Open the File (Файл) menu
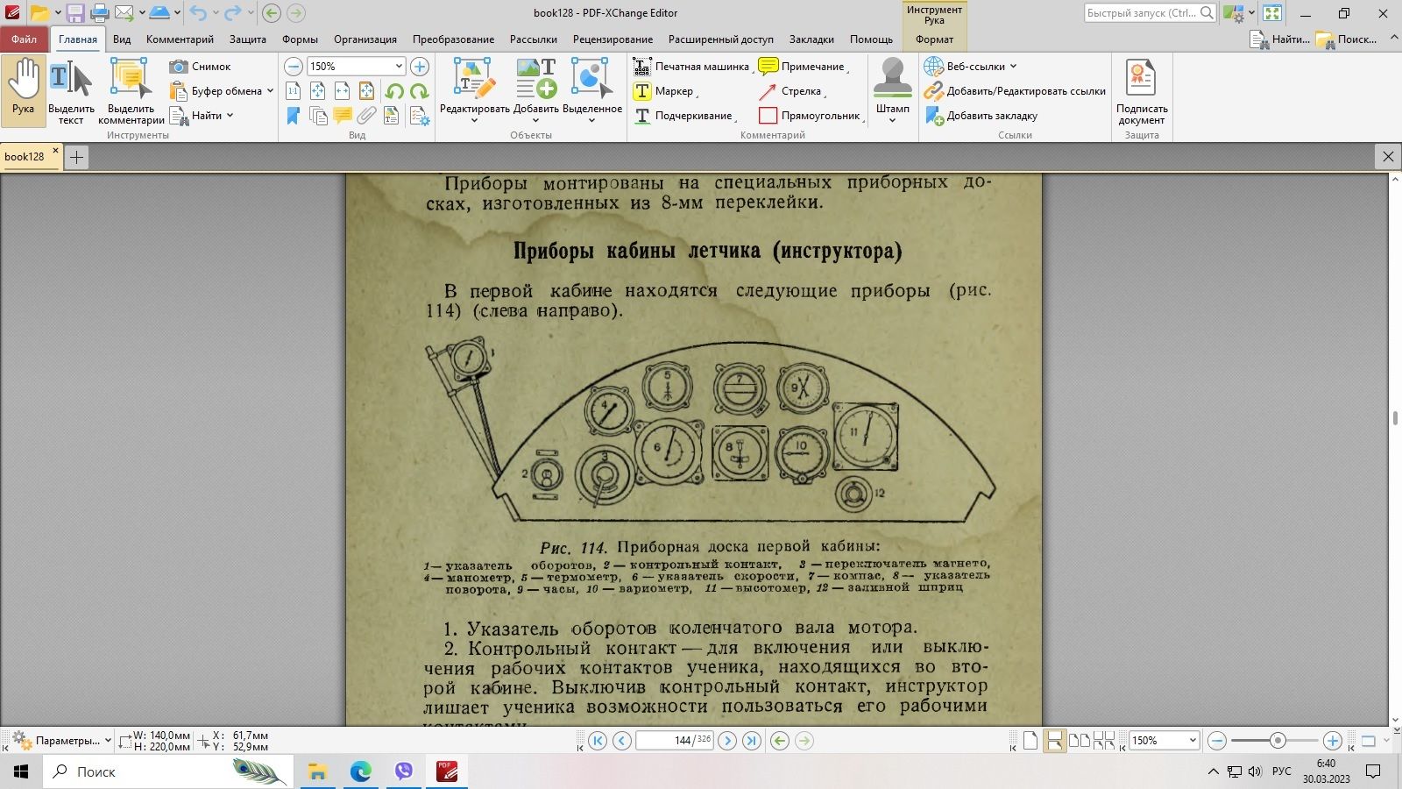The image size is (1402, 789). click(x=25, y=39)
